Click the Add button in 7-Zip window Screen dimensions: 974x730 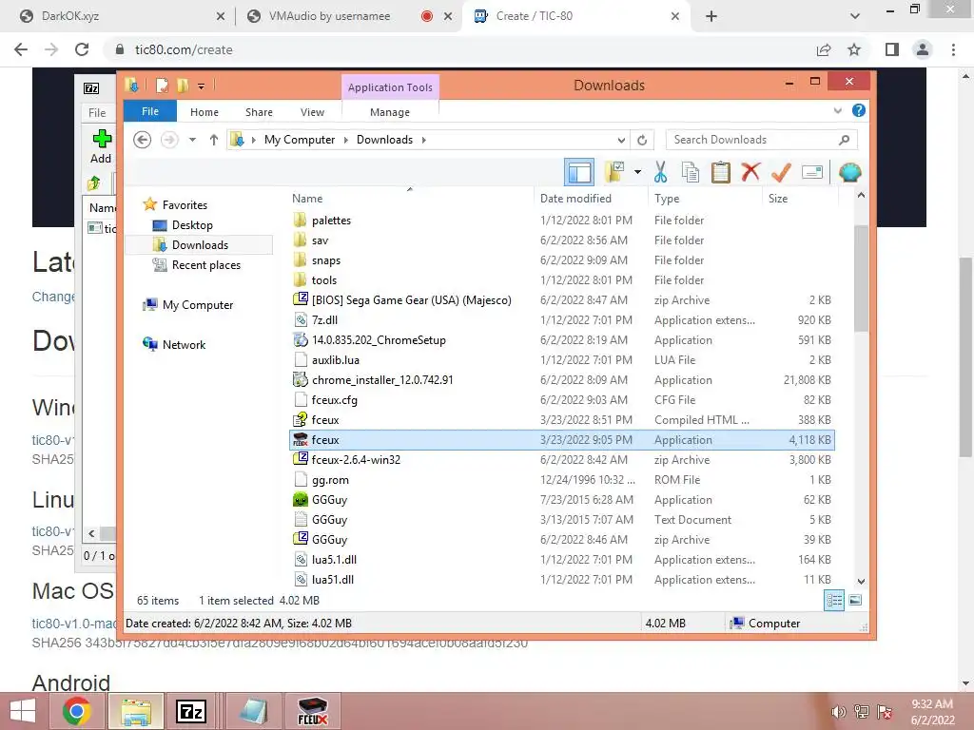tap(101, 147)
